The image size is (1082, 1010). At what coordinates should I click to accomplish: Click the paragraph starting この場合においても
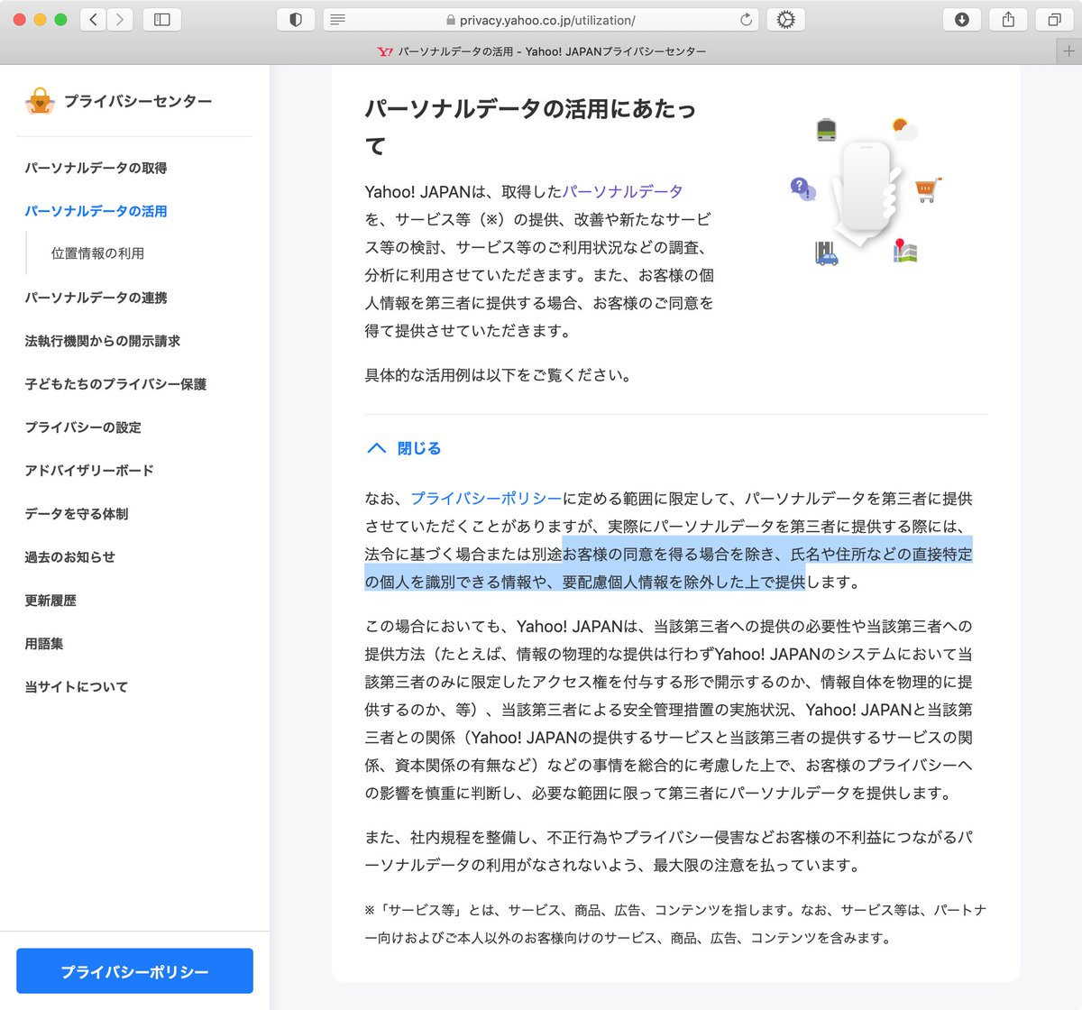[668, 710]
